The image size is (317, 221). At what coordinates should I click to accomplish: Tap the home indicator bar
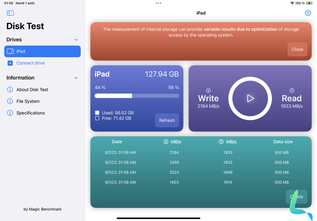158,218
